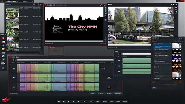The height and width of the screenshot is (104, 185).
Task: Click the 00017 viewer scrub bar
Action: point(129,45)
